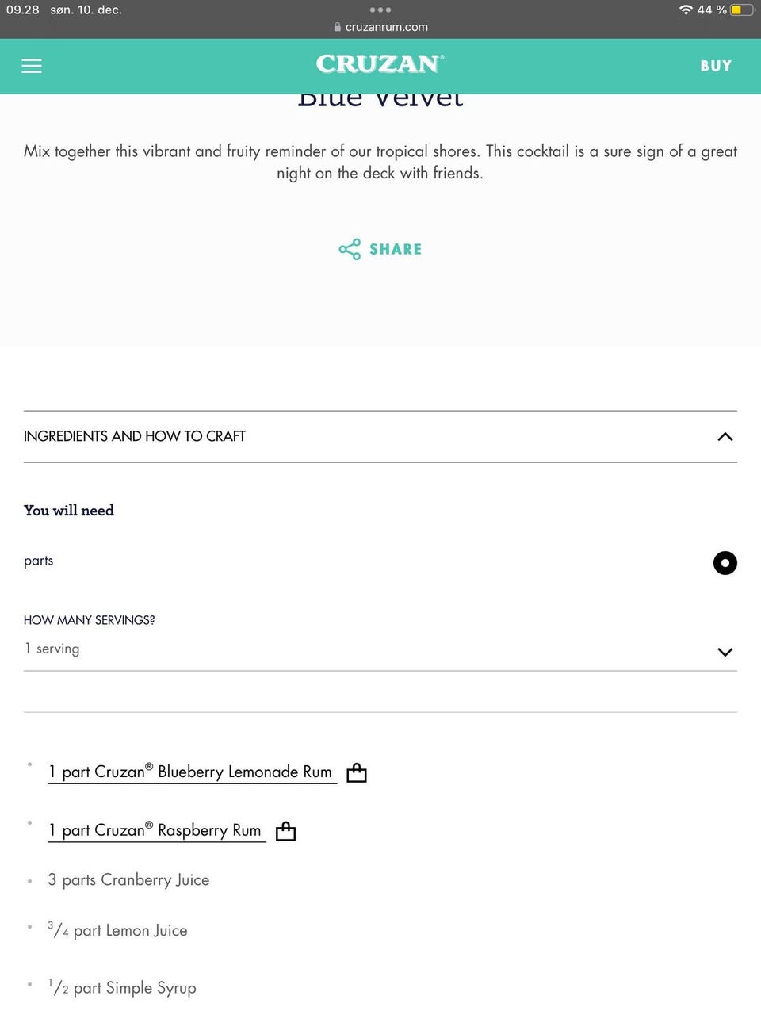This screenshot has height=1015, width=761.
Task: Open the Cruzan Blueberry Lemonade Rum link
Action: (190, 772)
